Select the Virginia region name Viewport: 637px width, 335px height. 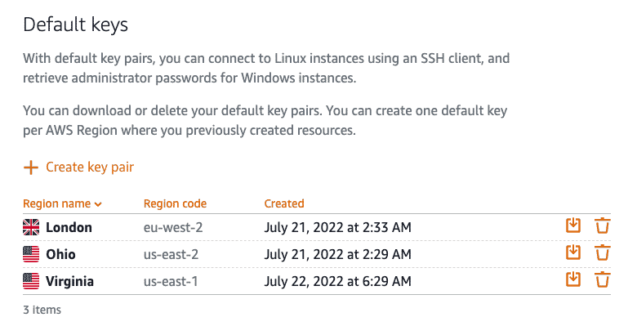69,281
